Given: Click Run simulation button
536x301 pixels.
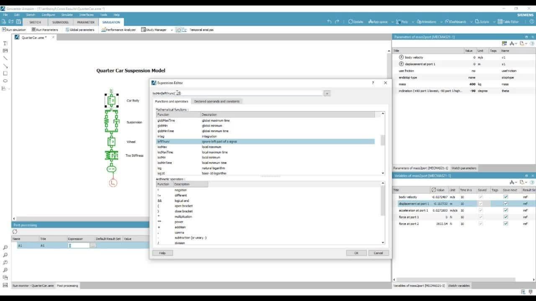Looking at the screenshot, I should coord(14,30).
